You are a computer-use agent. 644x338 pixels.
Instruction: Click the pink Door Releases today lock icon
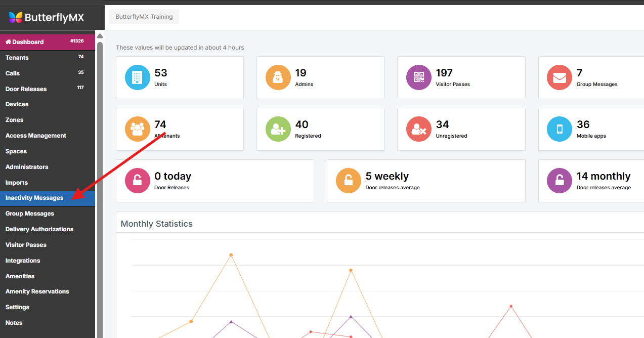click(x=138, y=181)
